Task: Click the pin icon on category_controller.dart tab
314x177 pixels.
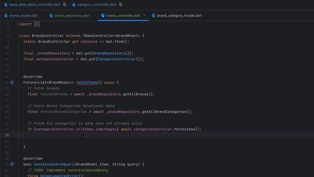Action: 120,4
